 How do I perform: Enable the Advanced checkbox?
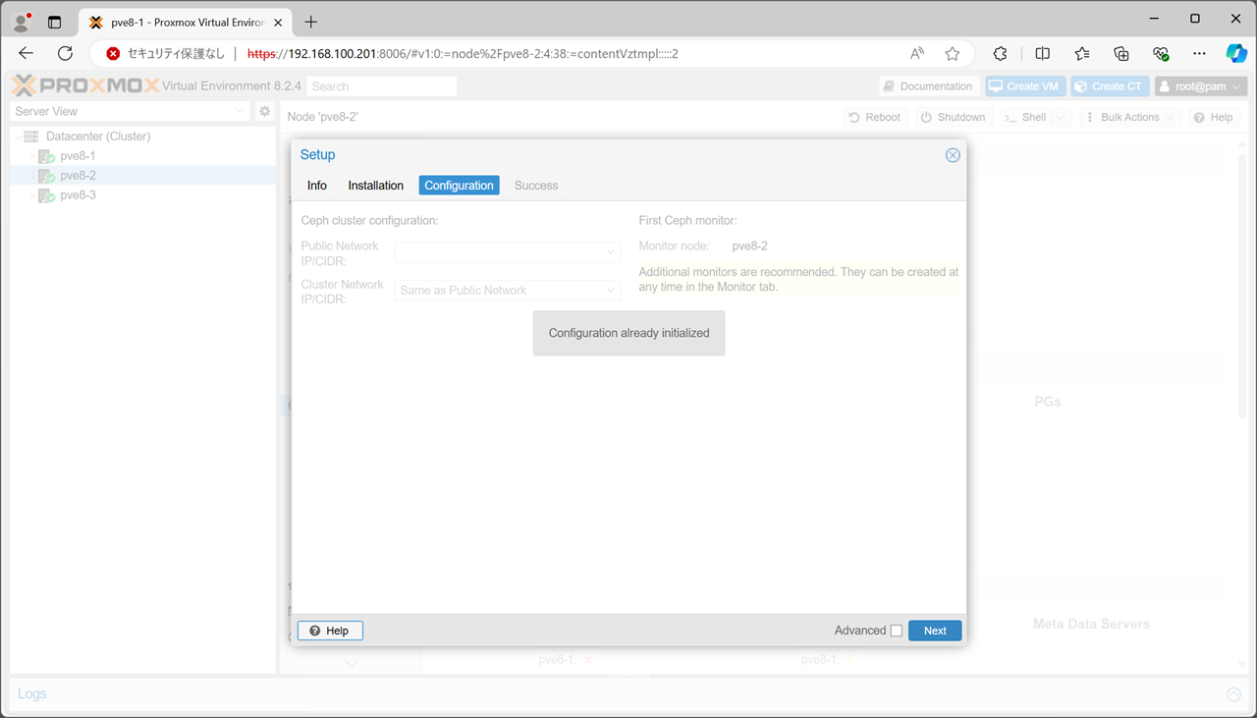click(x=896, y=631)
